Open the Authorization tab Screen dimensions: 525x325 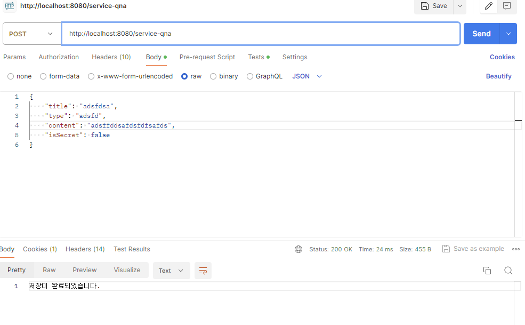click(x=59, y=57)
